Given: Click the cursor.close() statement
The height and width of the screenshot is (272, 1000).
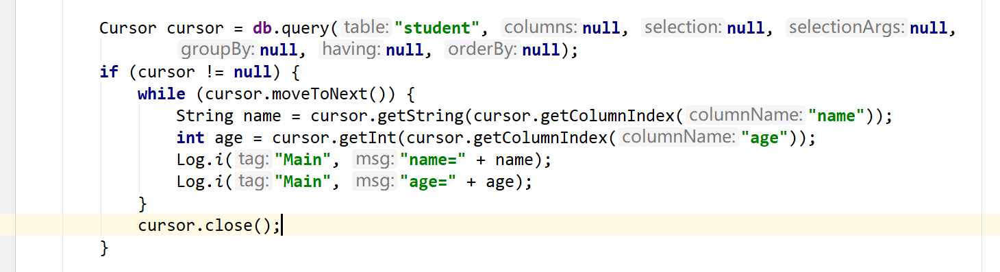Looking at the screenshot, I should pos(210,225).
